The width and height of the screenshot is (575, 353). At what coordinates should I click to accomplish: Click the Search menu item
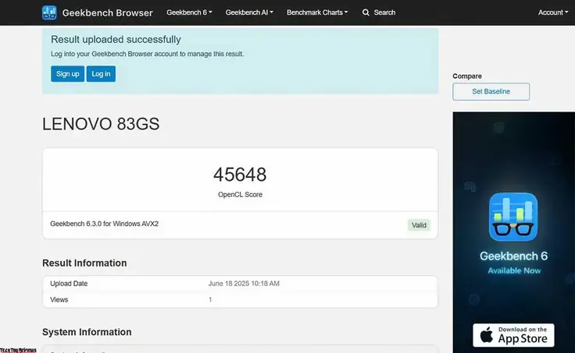(379, 12)
